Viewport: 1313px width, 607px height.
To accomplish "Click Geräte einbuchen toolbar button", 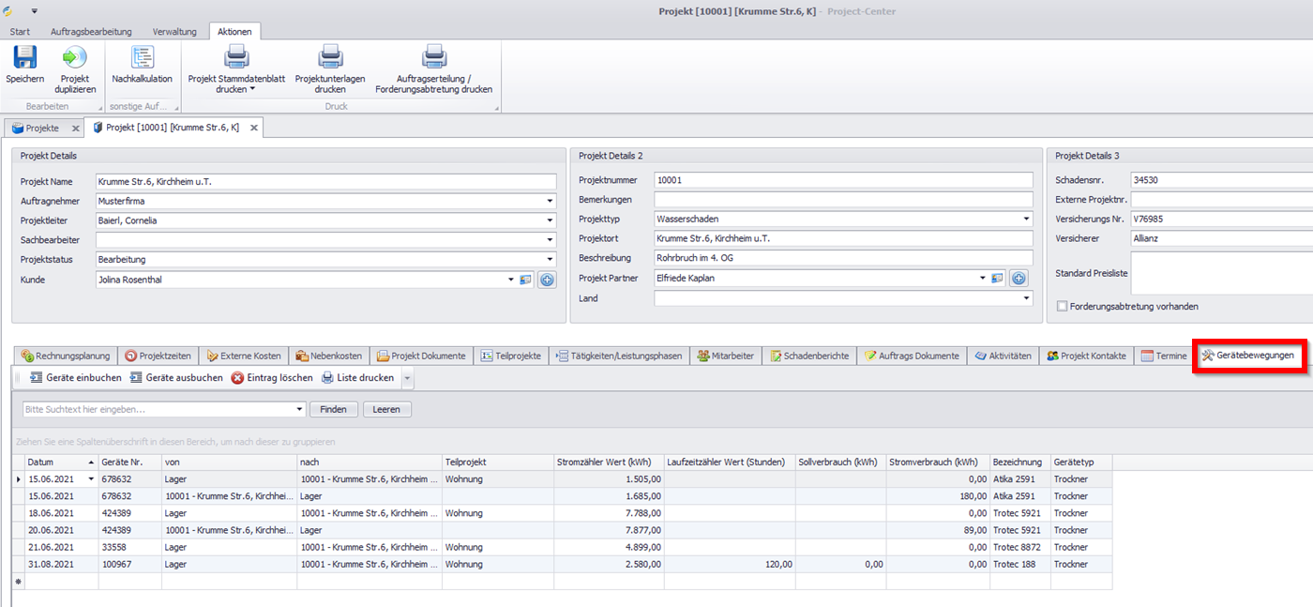I will click(x=76, y=378).
